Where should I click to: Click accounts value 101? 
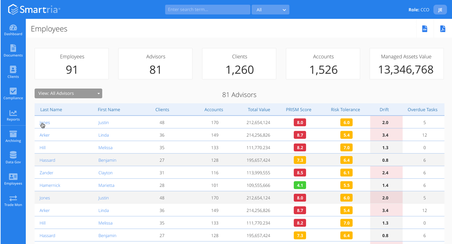pos(215,185)
